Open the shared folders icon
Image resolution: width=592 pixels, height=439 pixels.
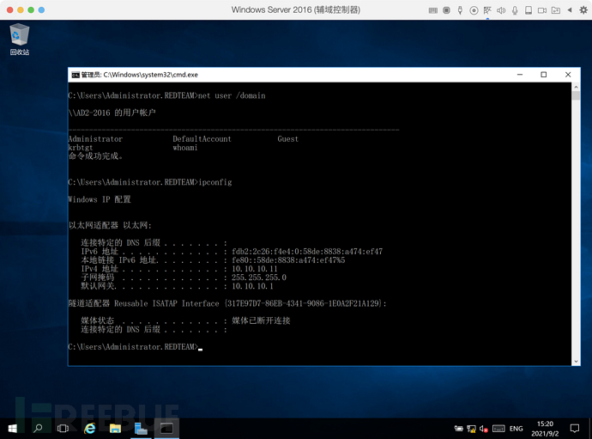pos(555,10)
